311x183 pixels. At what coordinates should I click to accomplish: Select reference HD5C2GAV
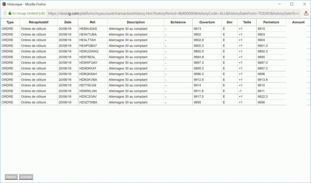[x=88, y=97]
